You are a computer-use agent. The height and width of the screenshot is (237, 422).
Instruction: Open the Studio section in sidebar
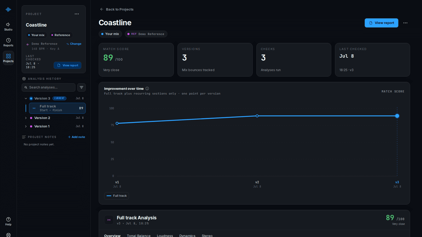[8, 26]
